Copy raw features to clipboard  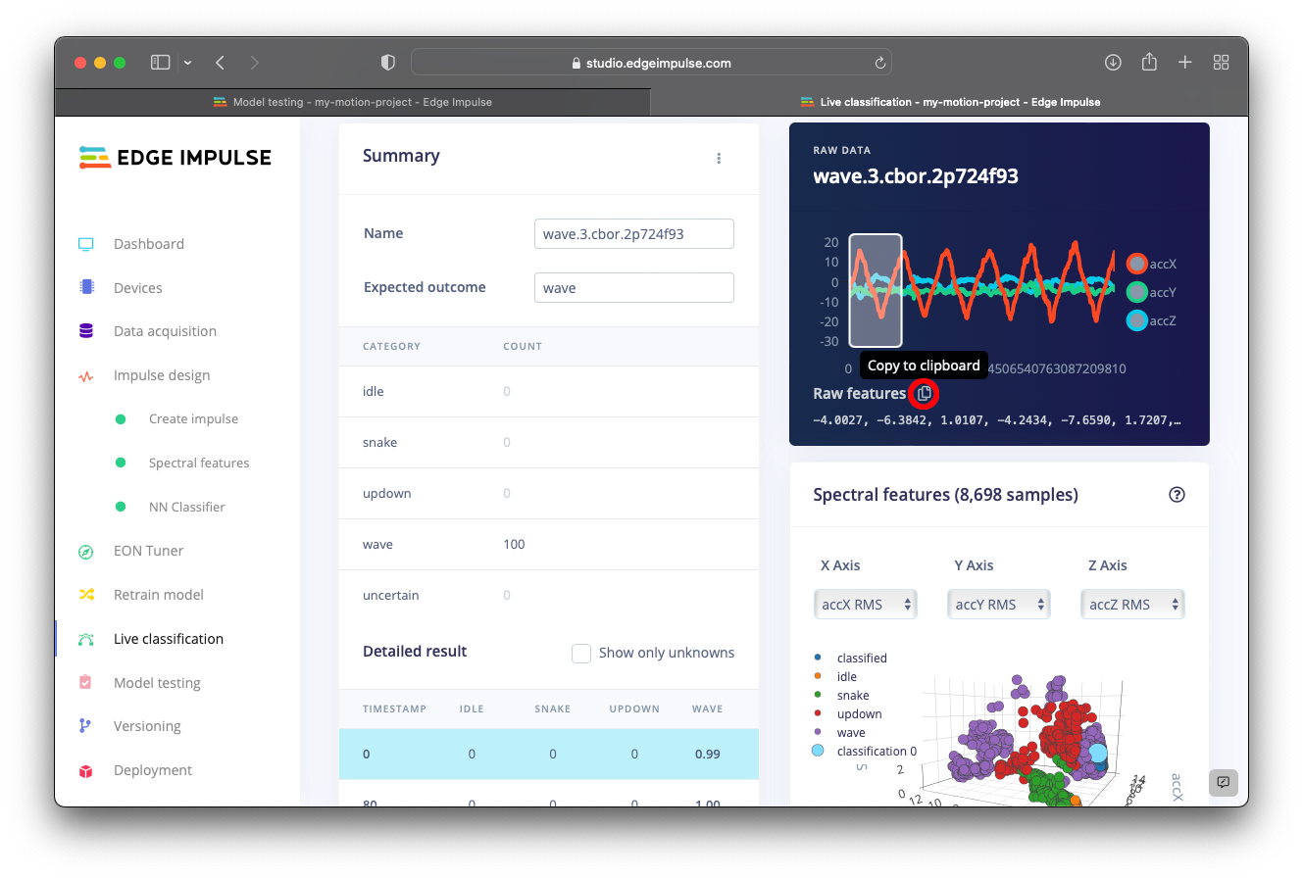click(924, 393)
